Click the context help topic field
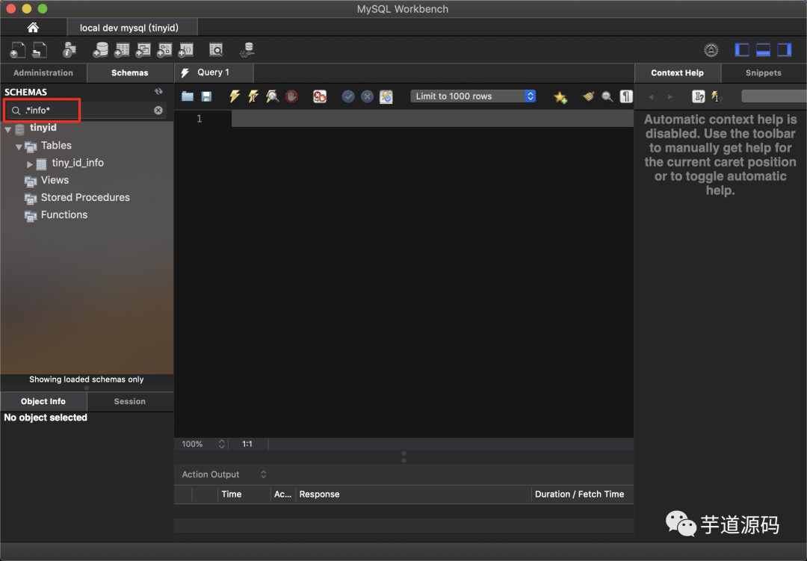Viewport: 807px width, 561px height. (x=773, y=96)
